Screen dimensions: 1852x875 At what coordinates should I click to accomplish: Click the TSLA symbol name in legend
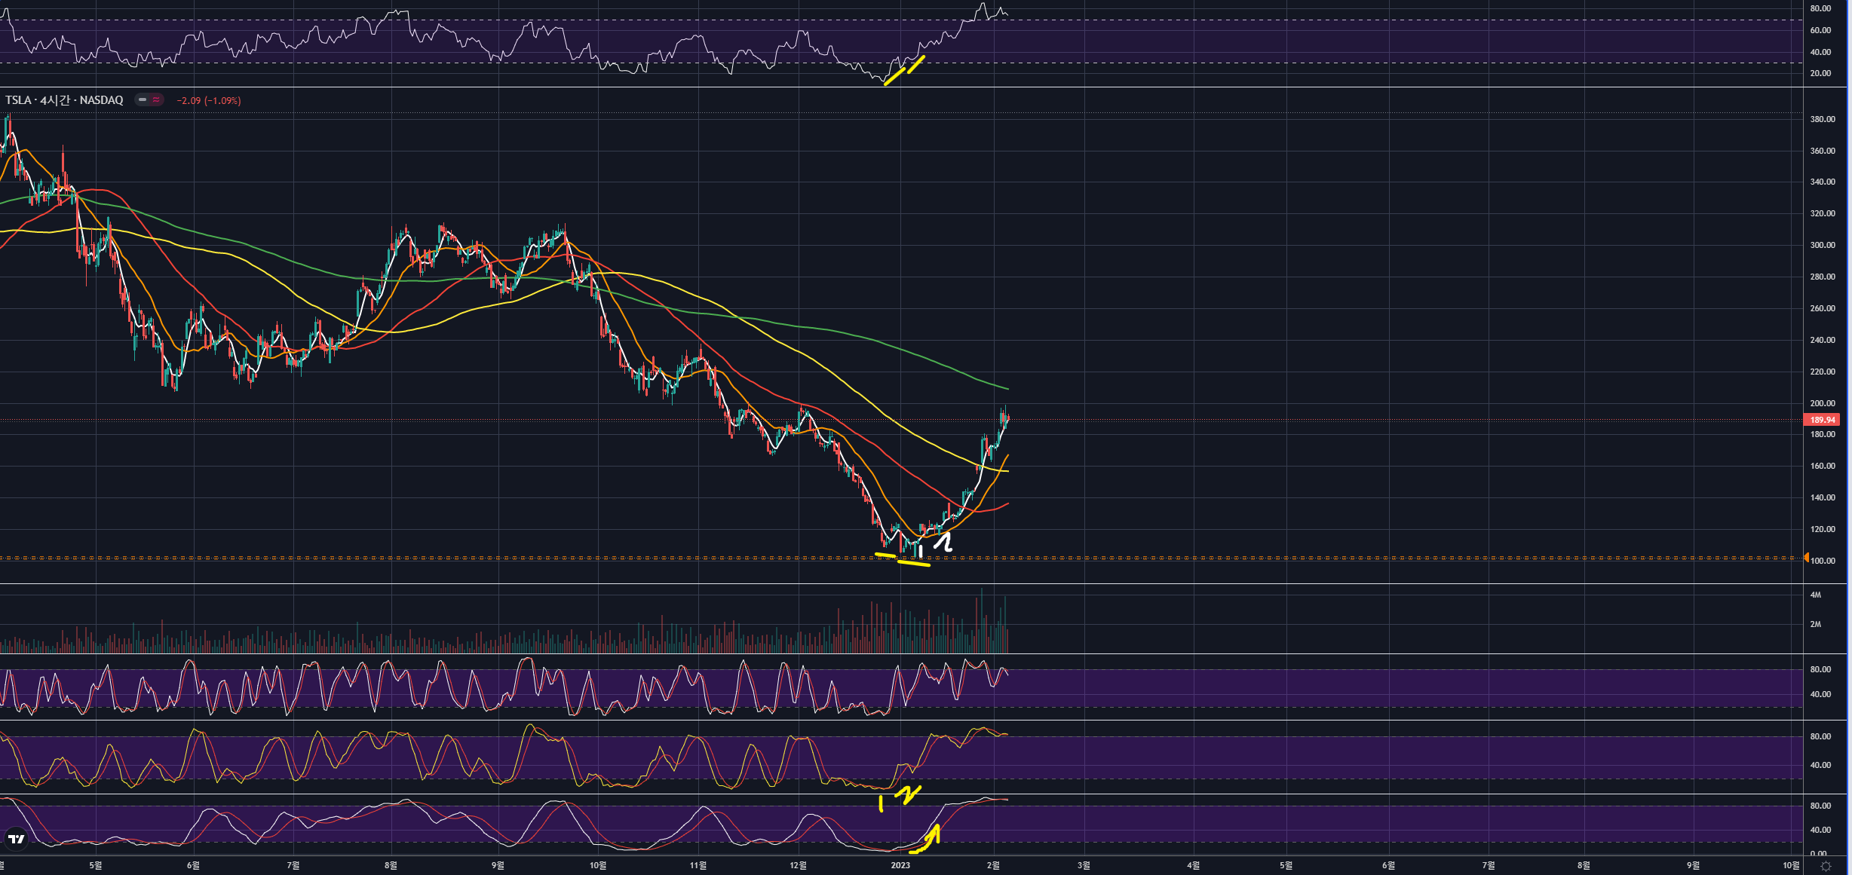(x=18, y=100)
